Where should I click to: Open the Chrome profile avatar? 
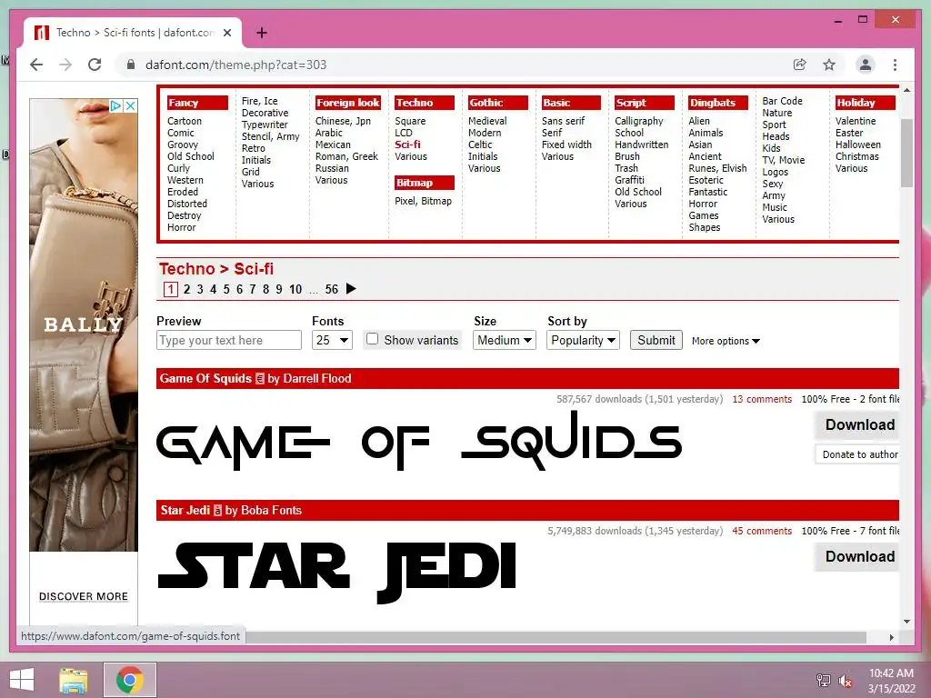(x=866, y=65)
